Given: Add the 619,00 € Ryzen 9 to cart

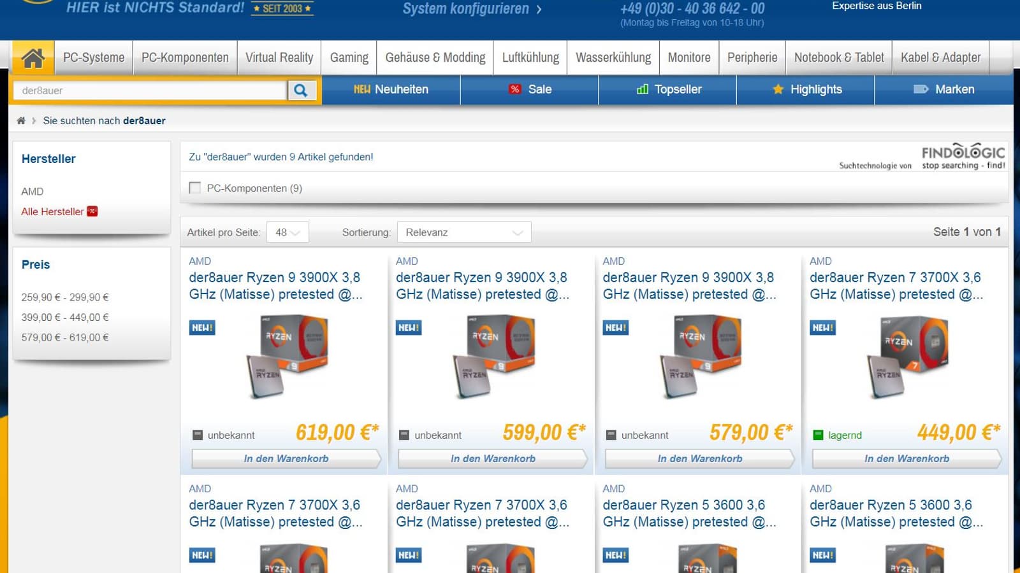Looking at the screenshot, I should pos(286,458).
